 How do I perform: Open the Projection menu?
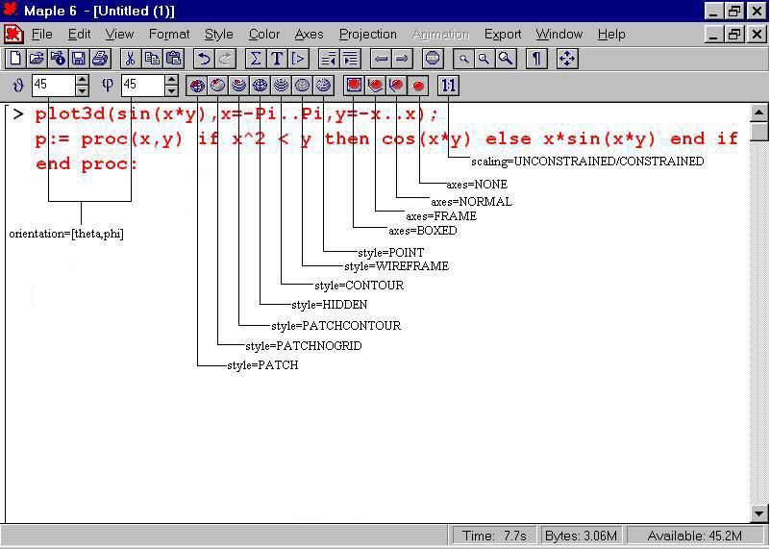(x=367, y=35)
